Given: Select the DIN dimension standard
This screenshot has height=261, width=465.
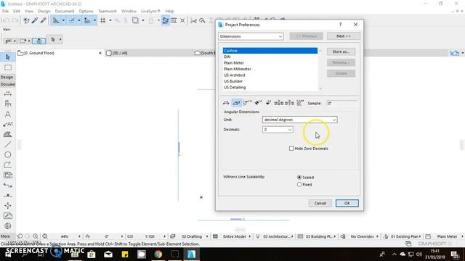Looking at the screenshot, I should [x=270, y=57].
